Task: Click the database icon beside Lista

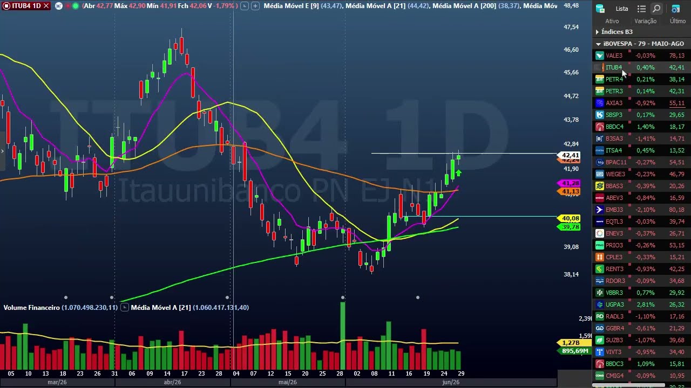Action: pos(600,9)
